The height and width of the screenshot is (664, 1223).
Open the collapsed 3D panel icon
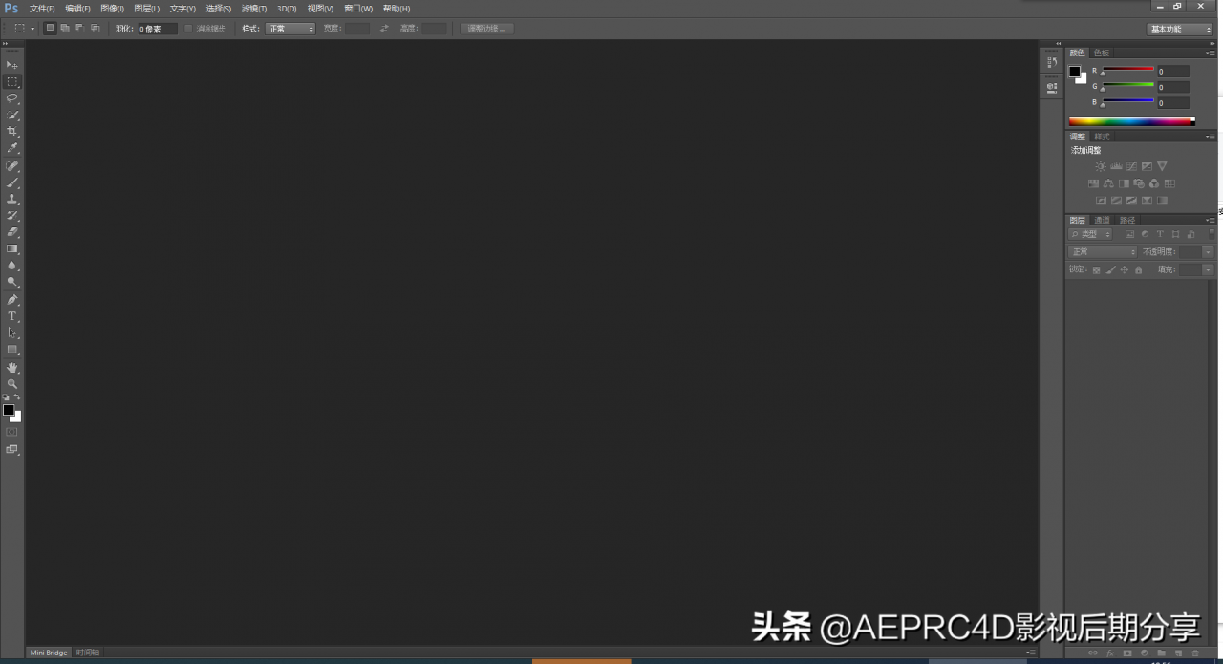click(1051, 88)
